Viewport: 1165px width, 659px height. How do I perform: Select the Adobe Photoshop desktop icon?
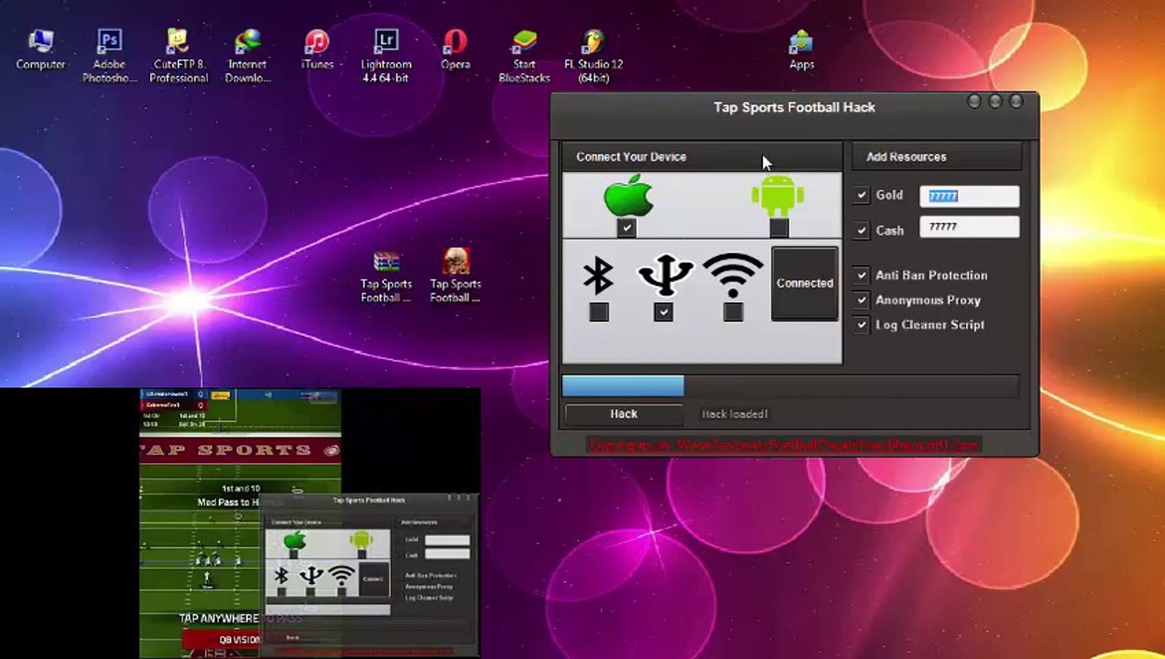[109, 57]
